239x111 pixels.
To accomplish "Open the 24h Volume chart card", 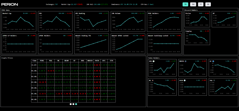I will pos(128,21).
